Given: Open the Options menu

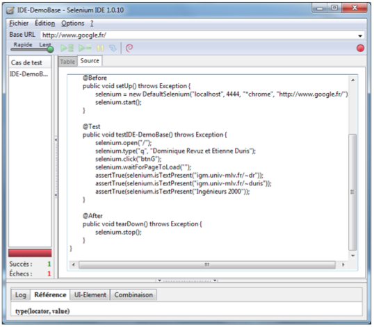Looking at the screenshot, I should pyautogui.click(x=73, y=24).
